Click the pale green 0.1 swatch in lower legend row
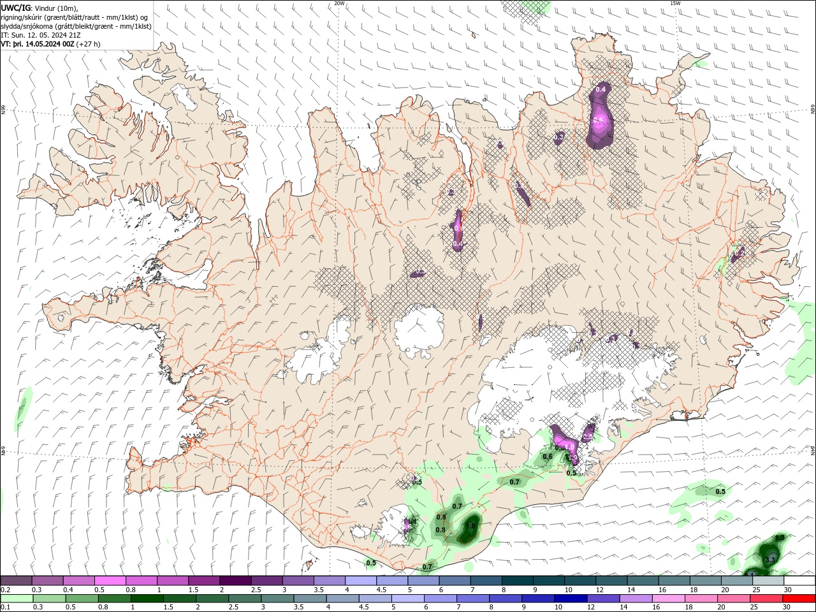816x612 pixels. (x=17, y=599)
